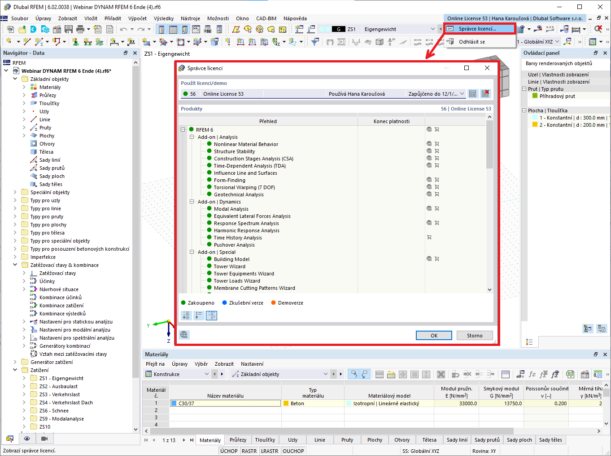Screen dimensions: 611x456
Task: Open the Výsledky menu
Action: [x=164, y=18]
